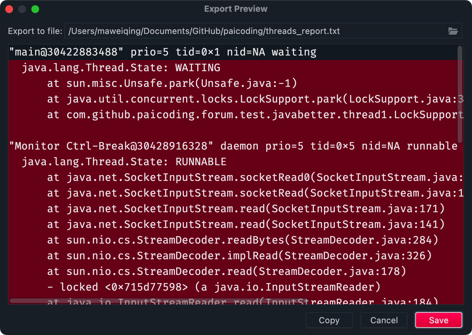Minimize the window with the gray button

pyautogui.click(x=22, y=9)
